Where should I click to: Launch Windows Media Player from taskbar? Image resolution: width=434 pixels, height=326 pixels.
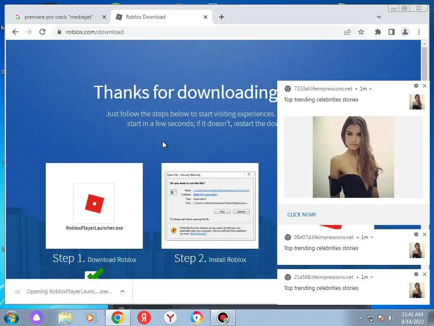91,318
